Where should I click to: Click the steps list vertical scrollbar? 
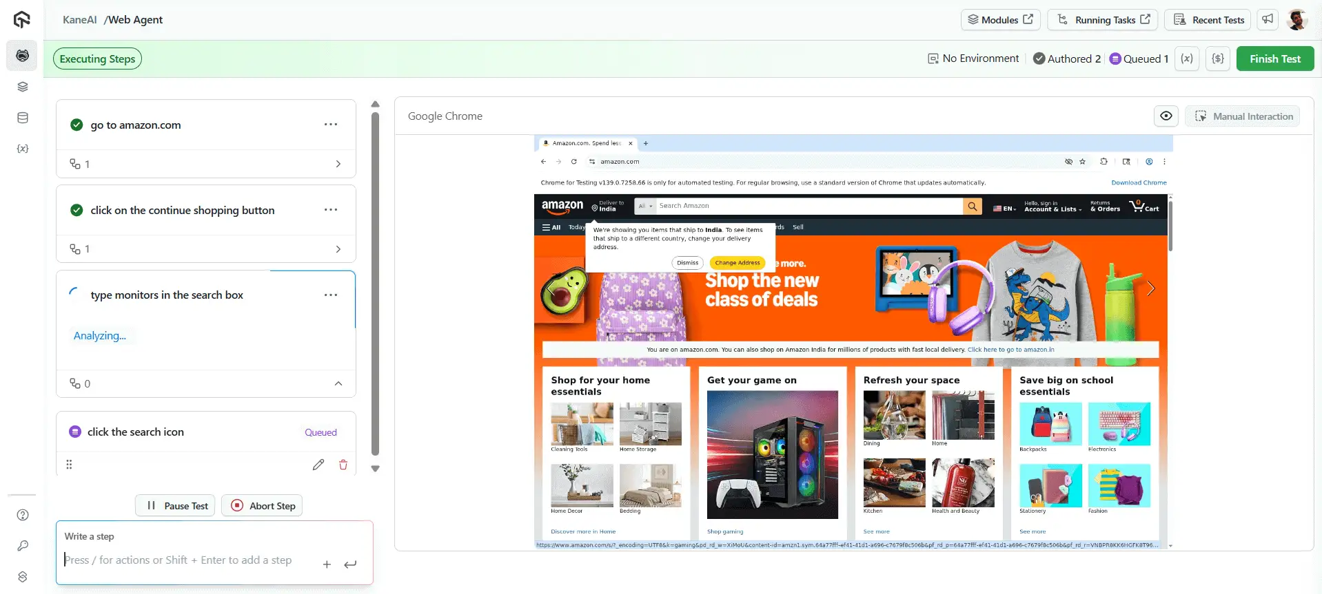click(x=375, y=284)
